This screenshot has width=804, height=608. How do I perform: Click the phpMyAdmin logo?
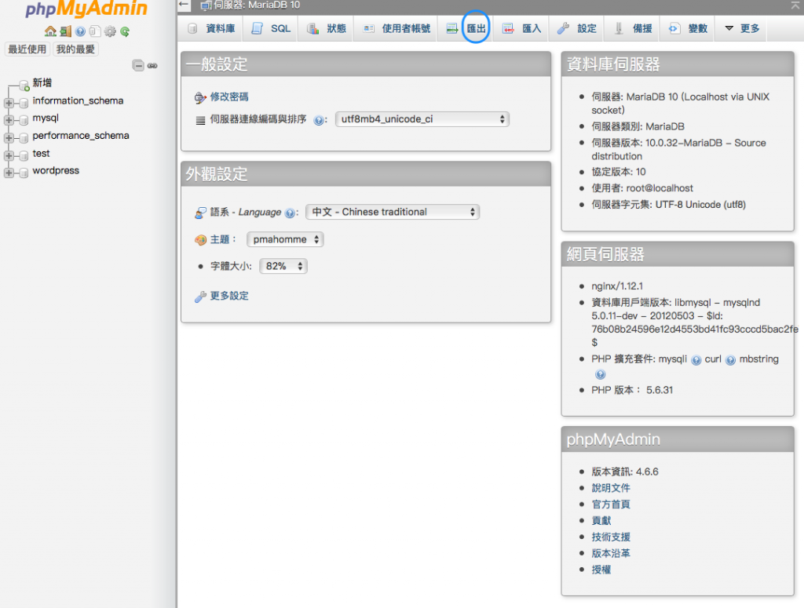[86, 9]
